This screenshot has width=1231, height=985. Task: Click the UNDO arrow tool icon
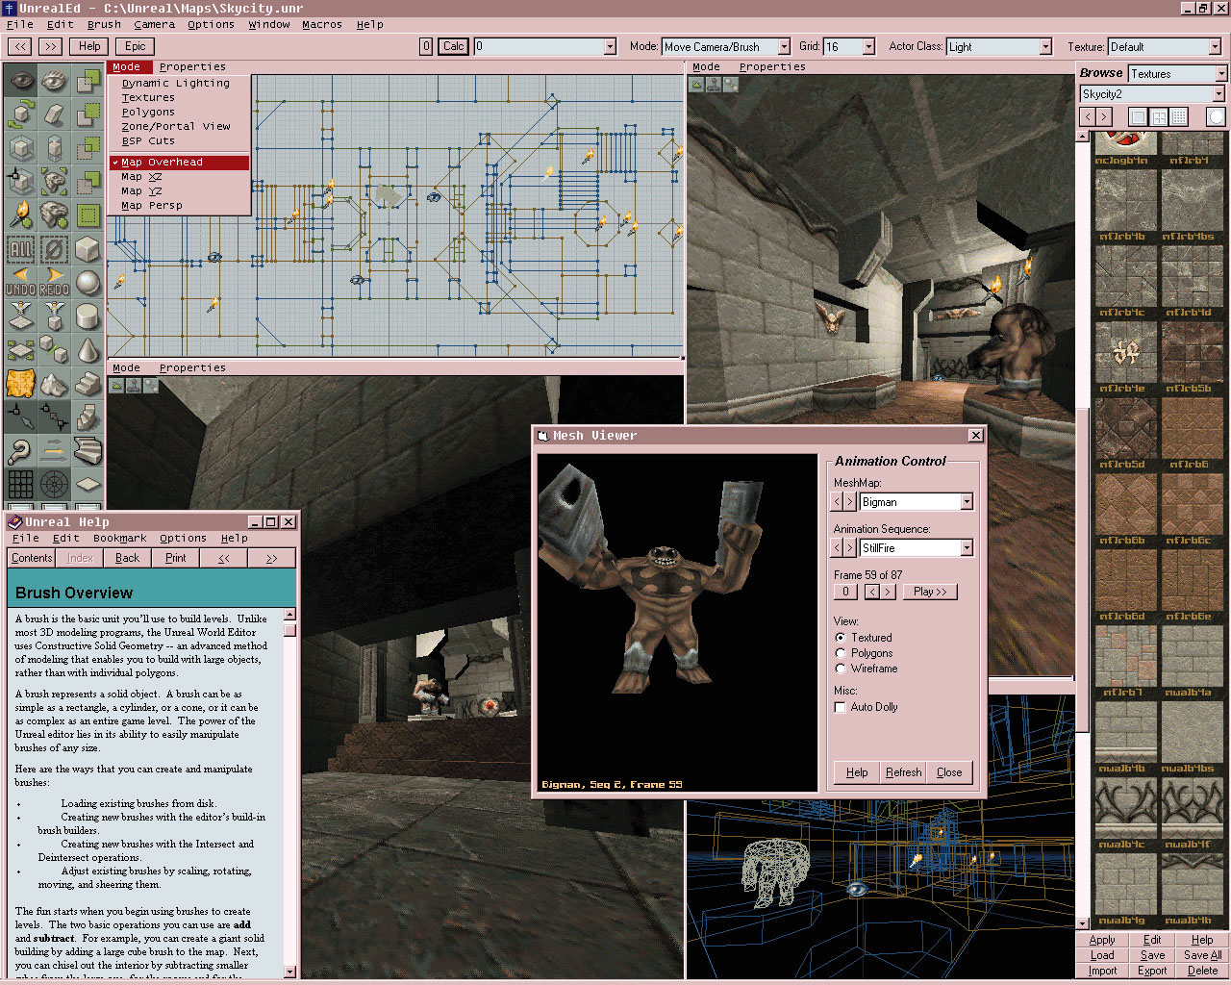[x=21, y=282]
